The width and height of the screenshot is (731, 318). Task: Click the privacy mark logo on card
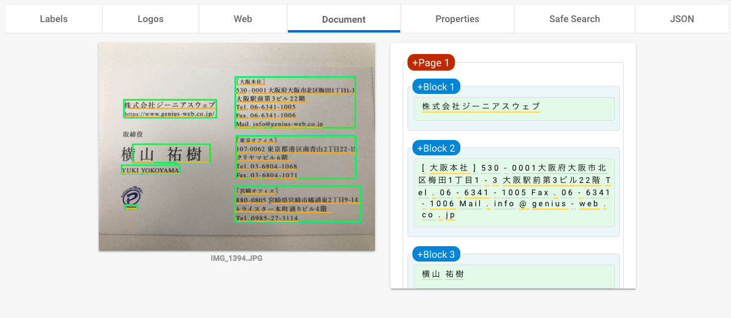click(131, 196)
